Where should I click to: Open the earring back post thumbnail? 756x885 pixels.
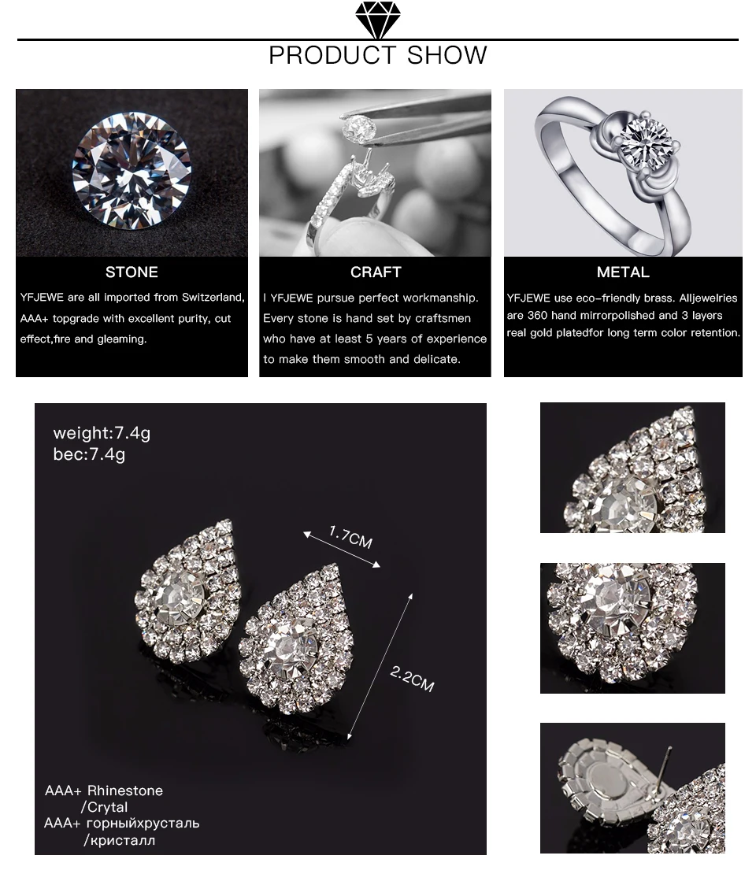click(x=632, y=788)
